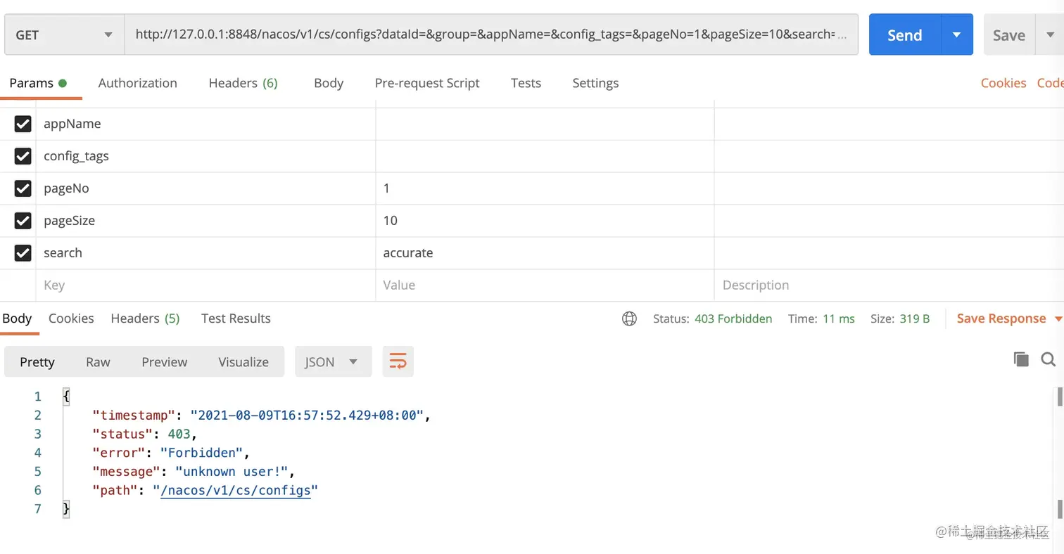Open the Cookies link at right
The image size is (1064, 554).
1003,83
